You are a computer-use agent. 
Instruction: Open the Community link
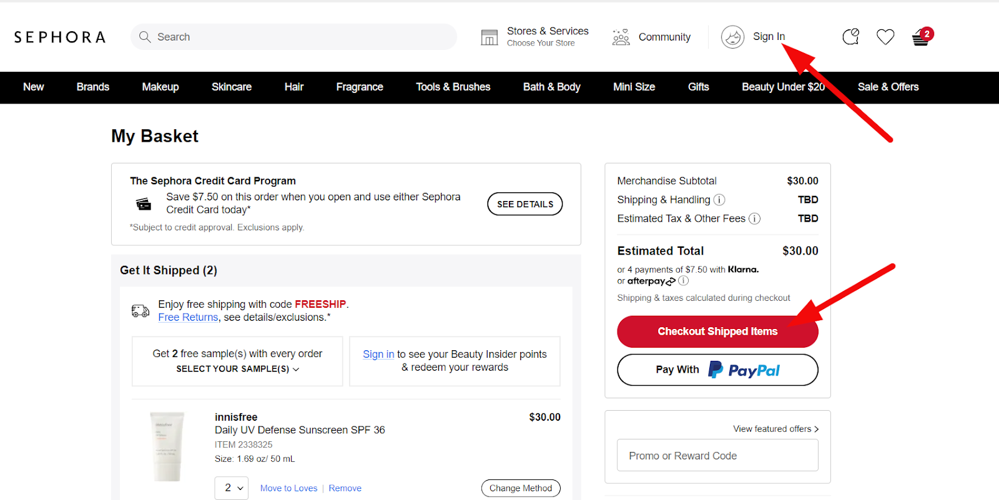[x=664, y=37]
